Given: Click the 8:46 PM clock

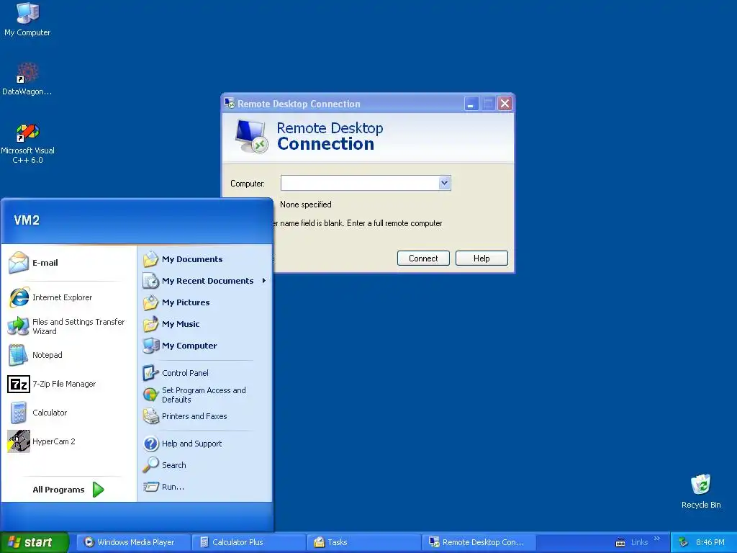Looking at the screenshot, I should click(x=710, y=542).
